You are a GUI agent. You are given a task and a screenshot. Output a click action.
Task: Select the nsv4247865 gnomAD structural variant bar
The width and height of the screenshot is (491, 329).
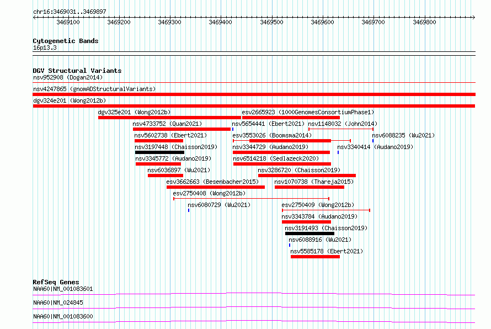point(254,94)
